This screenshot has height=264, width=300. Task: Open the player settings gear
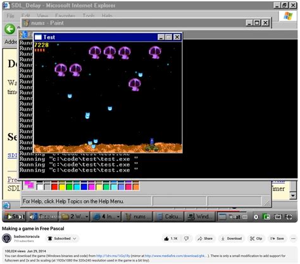256,217
